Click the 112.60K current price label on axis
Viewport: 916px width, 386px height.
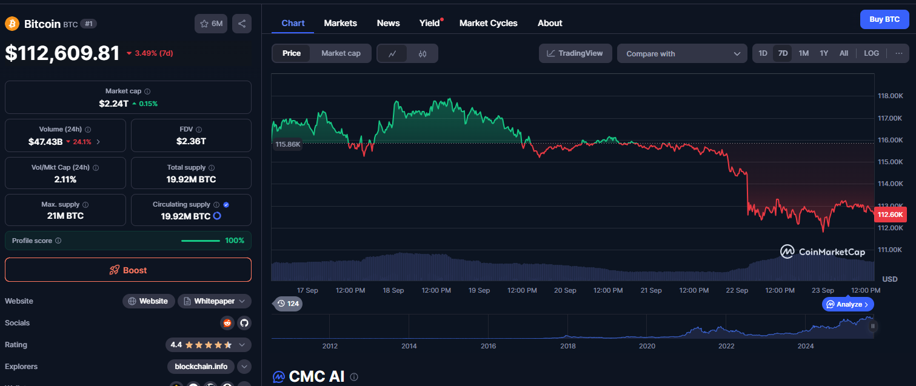(890, 215)
